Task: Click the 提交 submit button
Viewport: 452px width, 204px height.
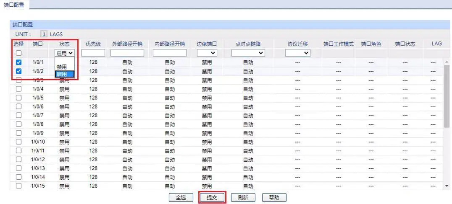Action: [212, 197]
